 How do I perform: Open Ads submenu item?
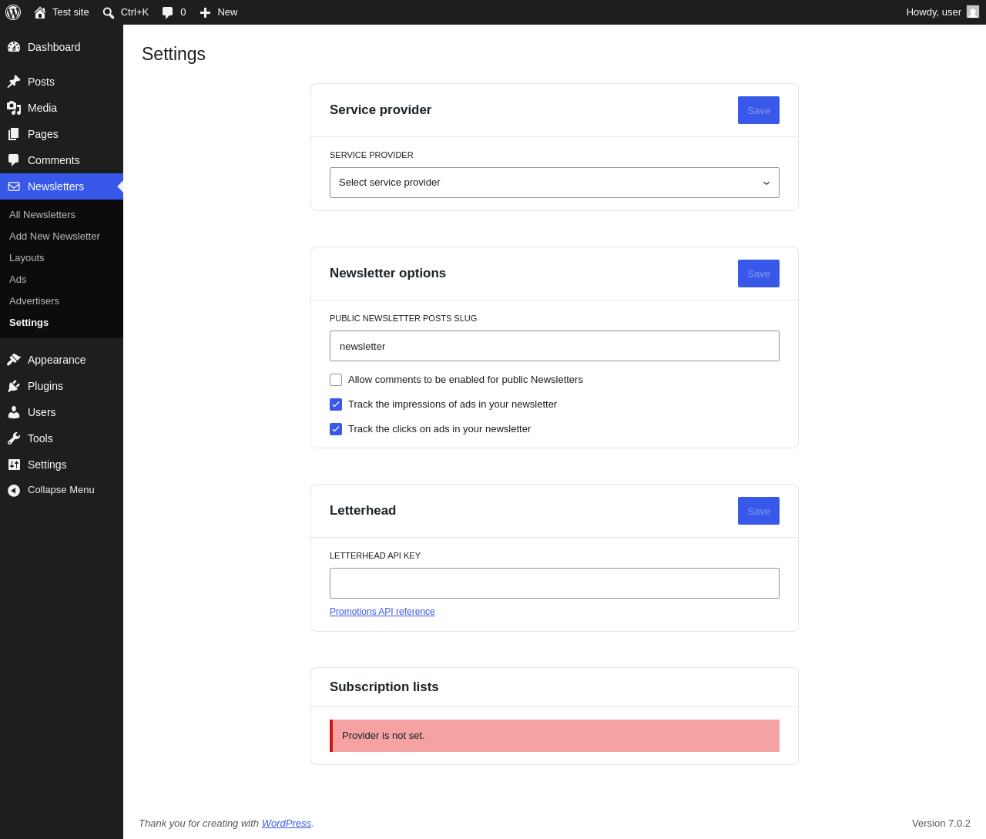click(x=18, y=280)
